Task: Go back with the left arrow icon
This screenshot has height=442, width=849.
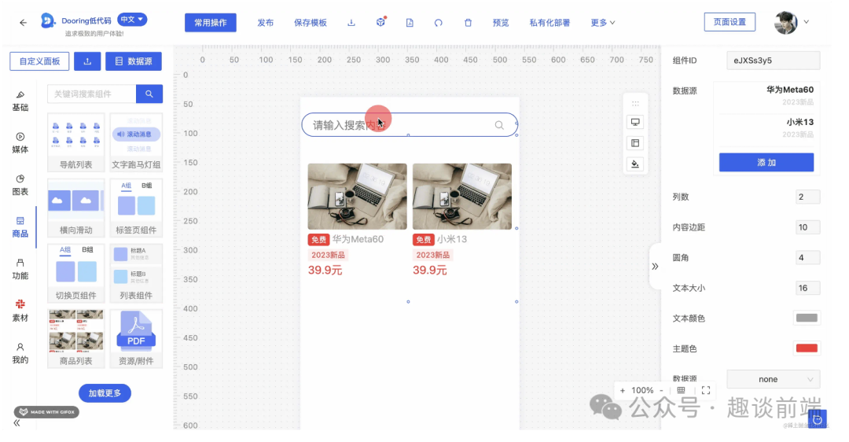Action: [x=23, y=22]
